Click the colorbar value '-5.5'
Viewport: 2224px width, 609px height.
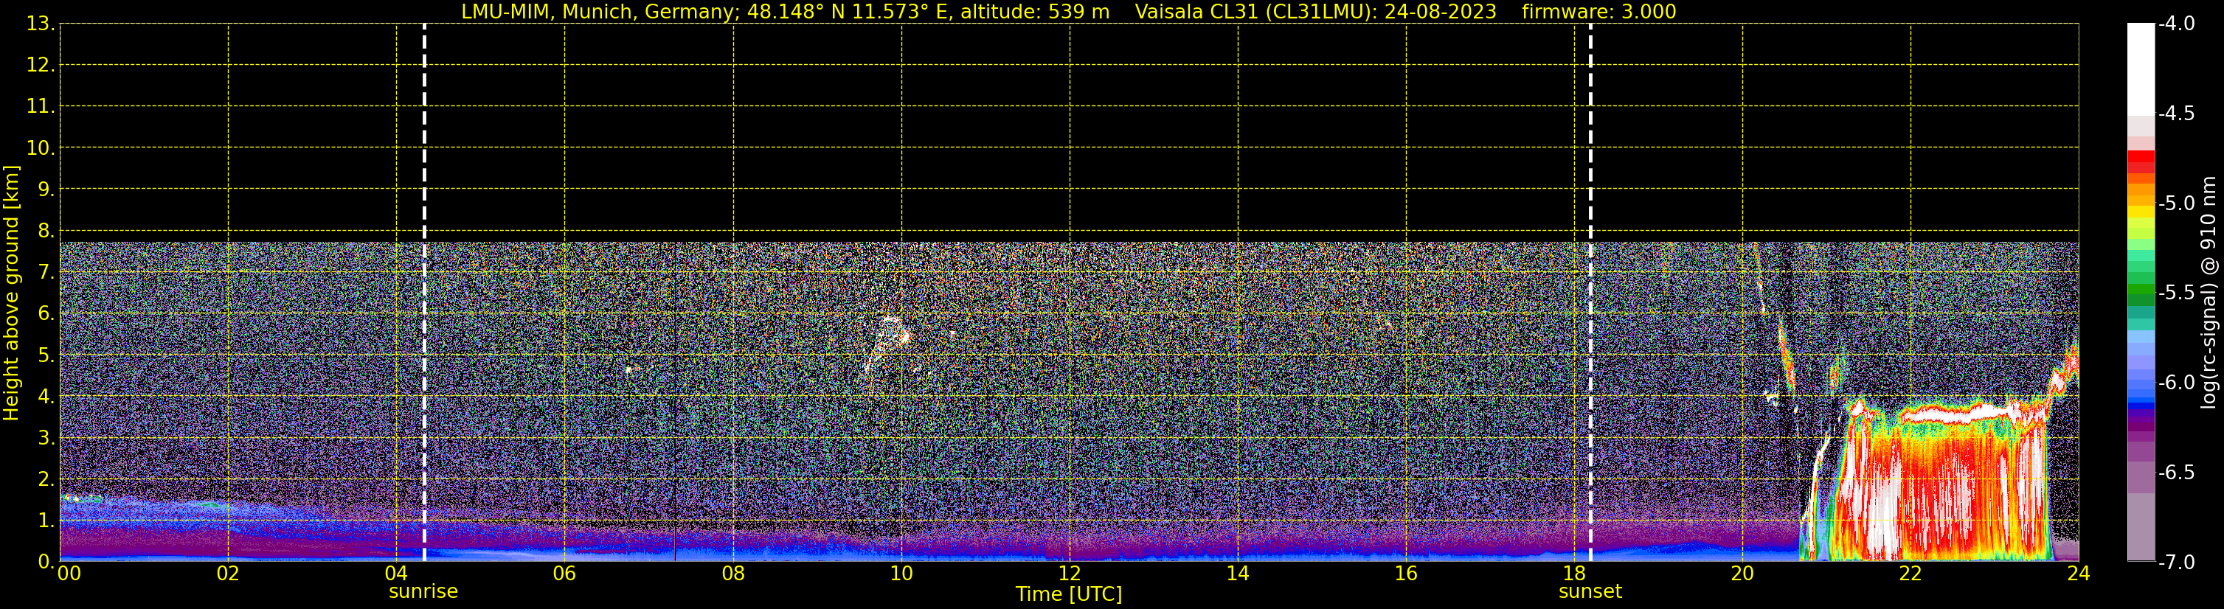click(x=2175, y=293)
